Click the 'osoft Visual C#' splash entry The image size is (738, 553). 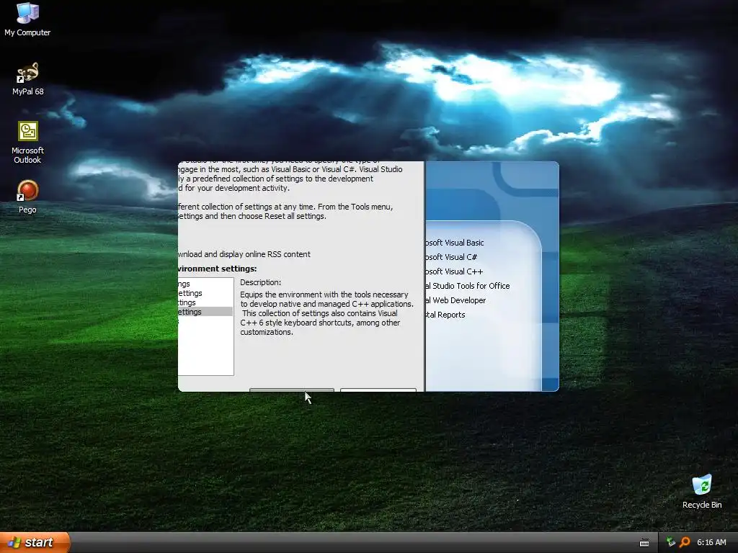click(451, 257)
